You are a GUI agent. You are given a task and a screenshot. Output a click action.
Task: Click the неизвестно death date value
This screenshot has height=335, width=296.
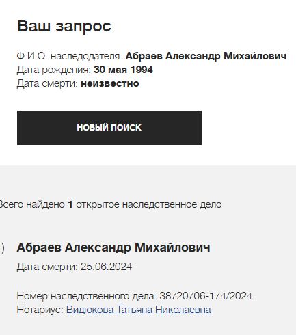110,83
